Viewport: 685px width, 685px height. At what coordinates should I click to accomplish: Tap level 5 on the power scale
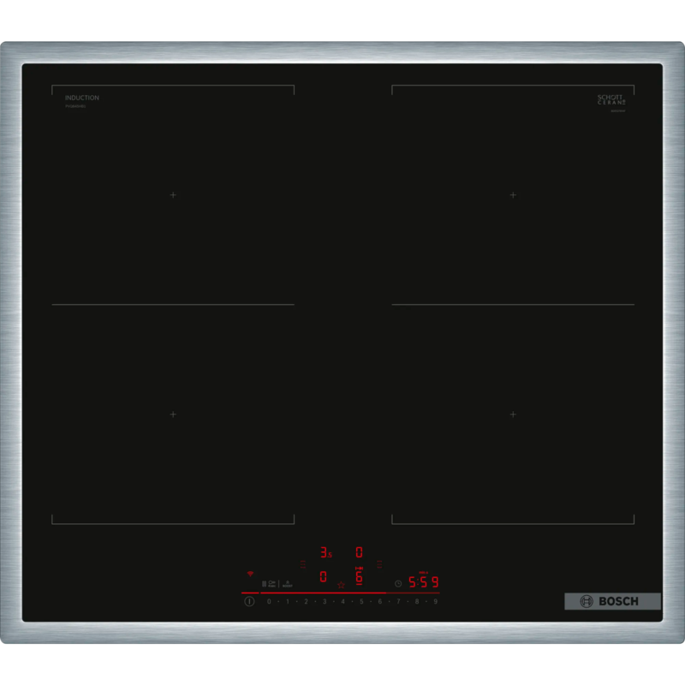click(361, 602)
